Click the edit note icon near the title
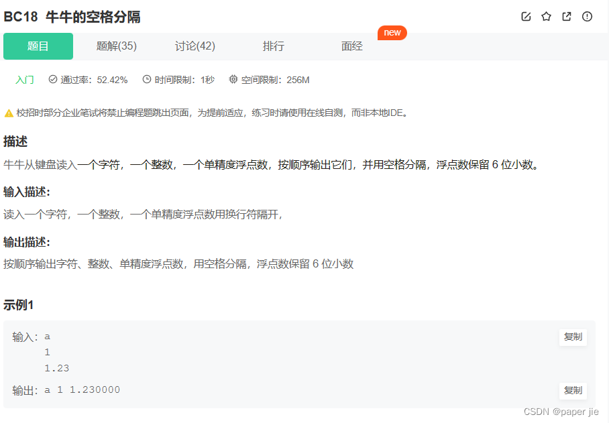Screen dimensions: 609x423 pyautogui.click(x=526, y=16)
